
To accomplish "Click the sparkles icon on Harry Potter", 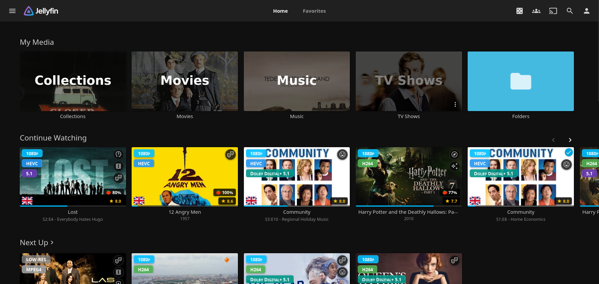I will (x=454, y=166).
